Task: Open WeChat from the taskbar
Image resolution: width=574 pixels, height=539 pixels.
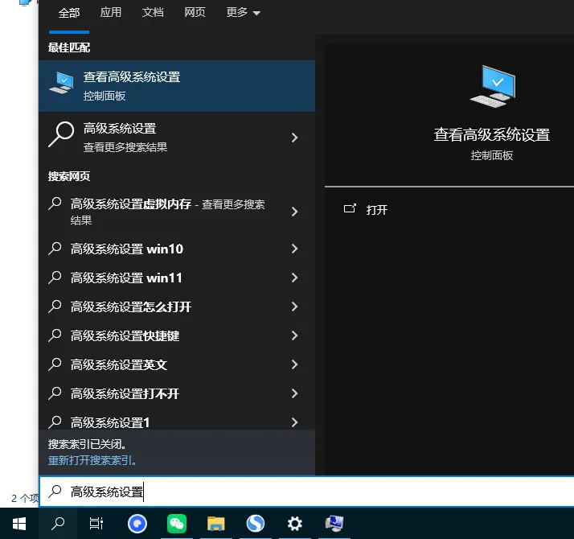Action: [x=176, y=524]
